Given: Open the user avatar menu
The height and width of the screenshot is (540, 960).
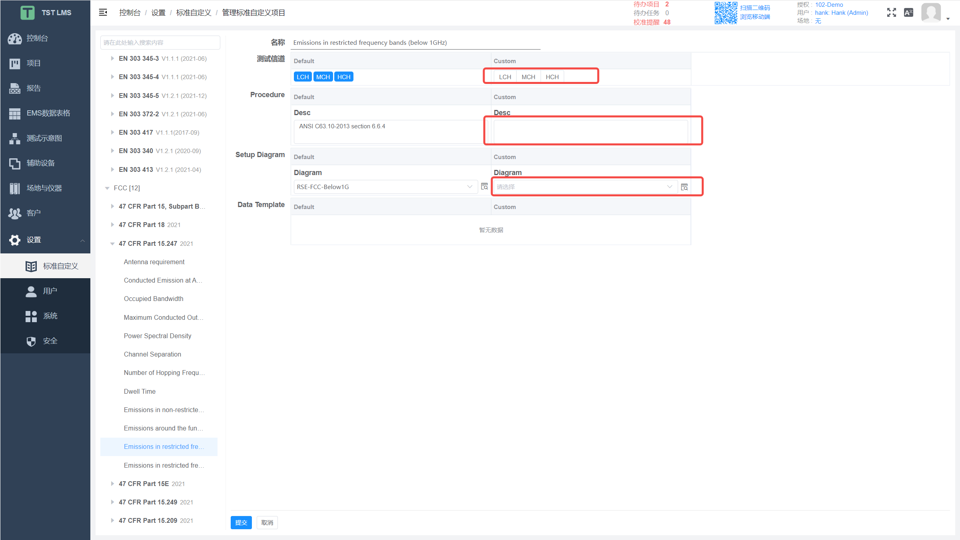Looking at the screenshot, I should coord(931,12).
